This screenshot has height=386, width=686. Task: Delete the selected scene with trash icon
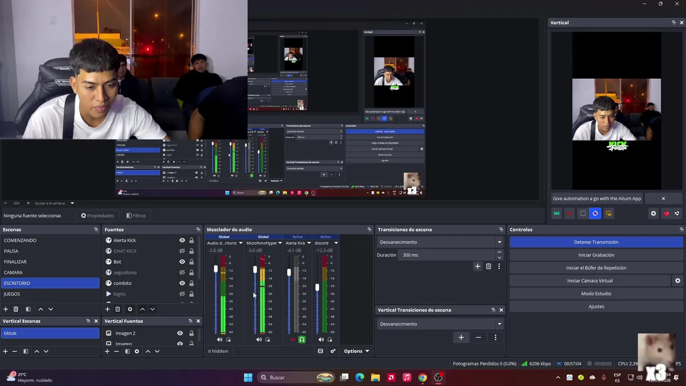pyautogui.click(x=16, y=309)
